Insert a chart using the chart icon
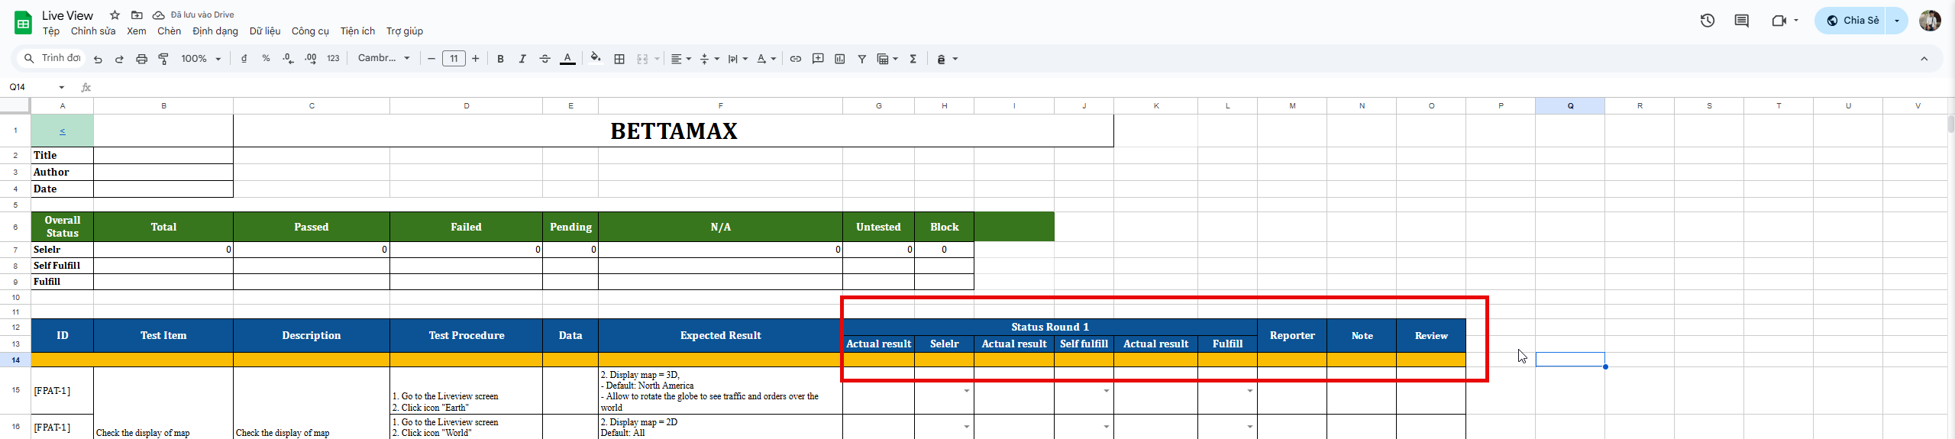Image resolution: width=1955 pixels, height=439 pixels. (840, 59)
